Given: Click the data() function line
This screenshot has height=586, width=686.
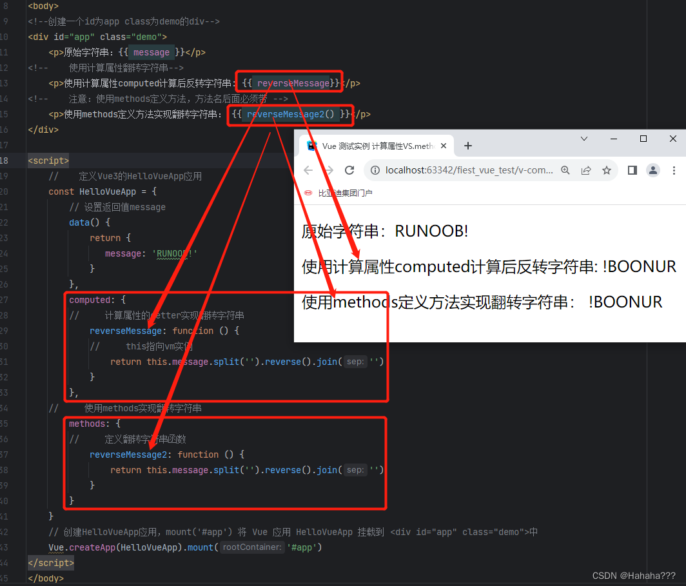Looking at the screenshot, I should [89, 222].
